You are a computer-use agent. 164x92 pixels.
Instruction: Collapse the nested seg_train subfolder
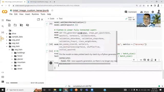[9, 50]
